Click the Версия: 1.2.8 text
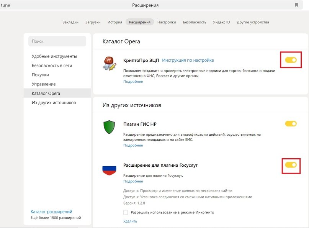 point(134,203)
